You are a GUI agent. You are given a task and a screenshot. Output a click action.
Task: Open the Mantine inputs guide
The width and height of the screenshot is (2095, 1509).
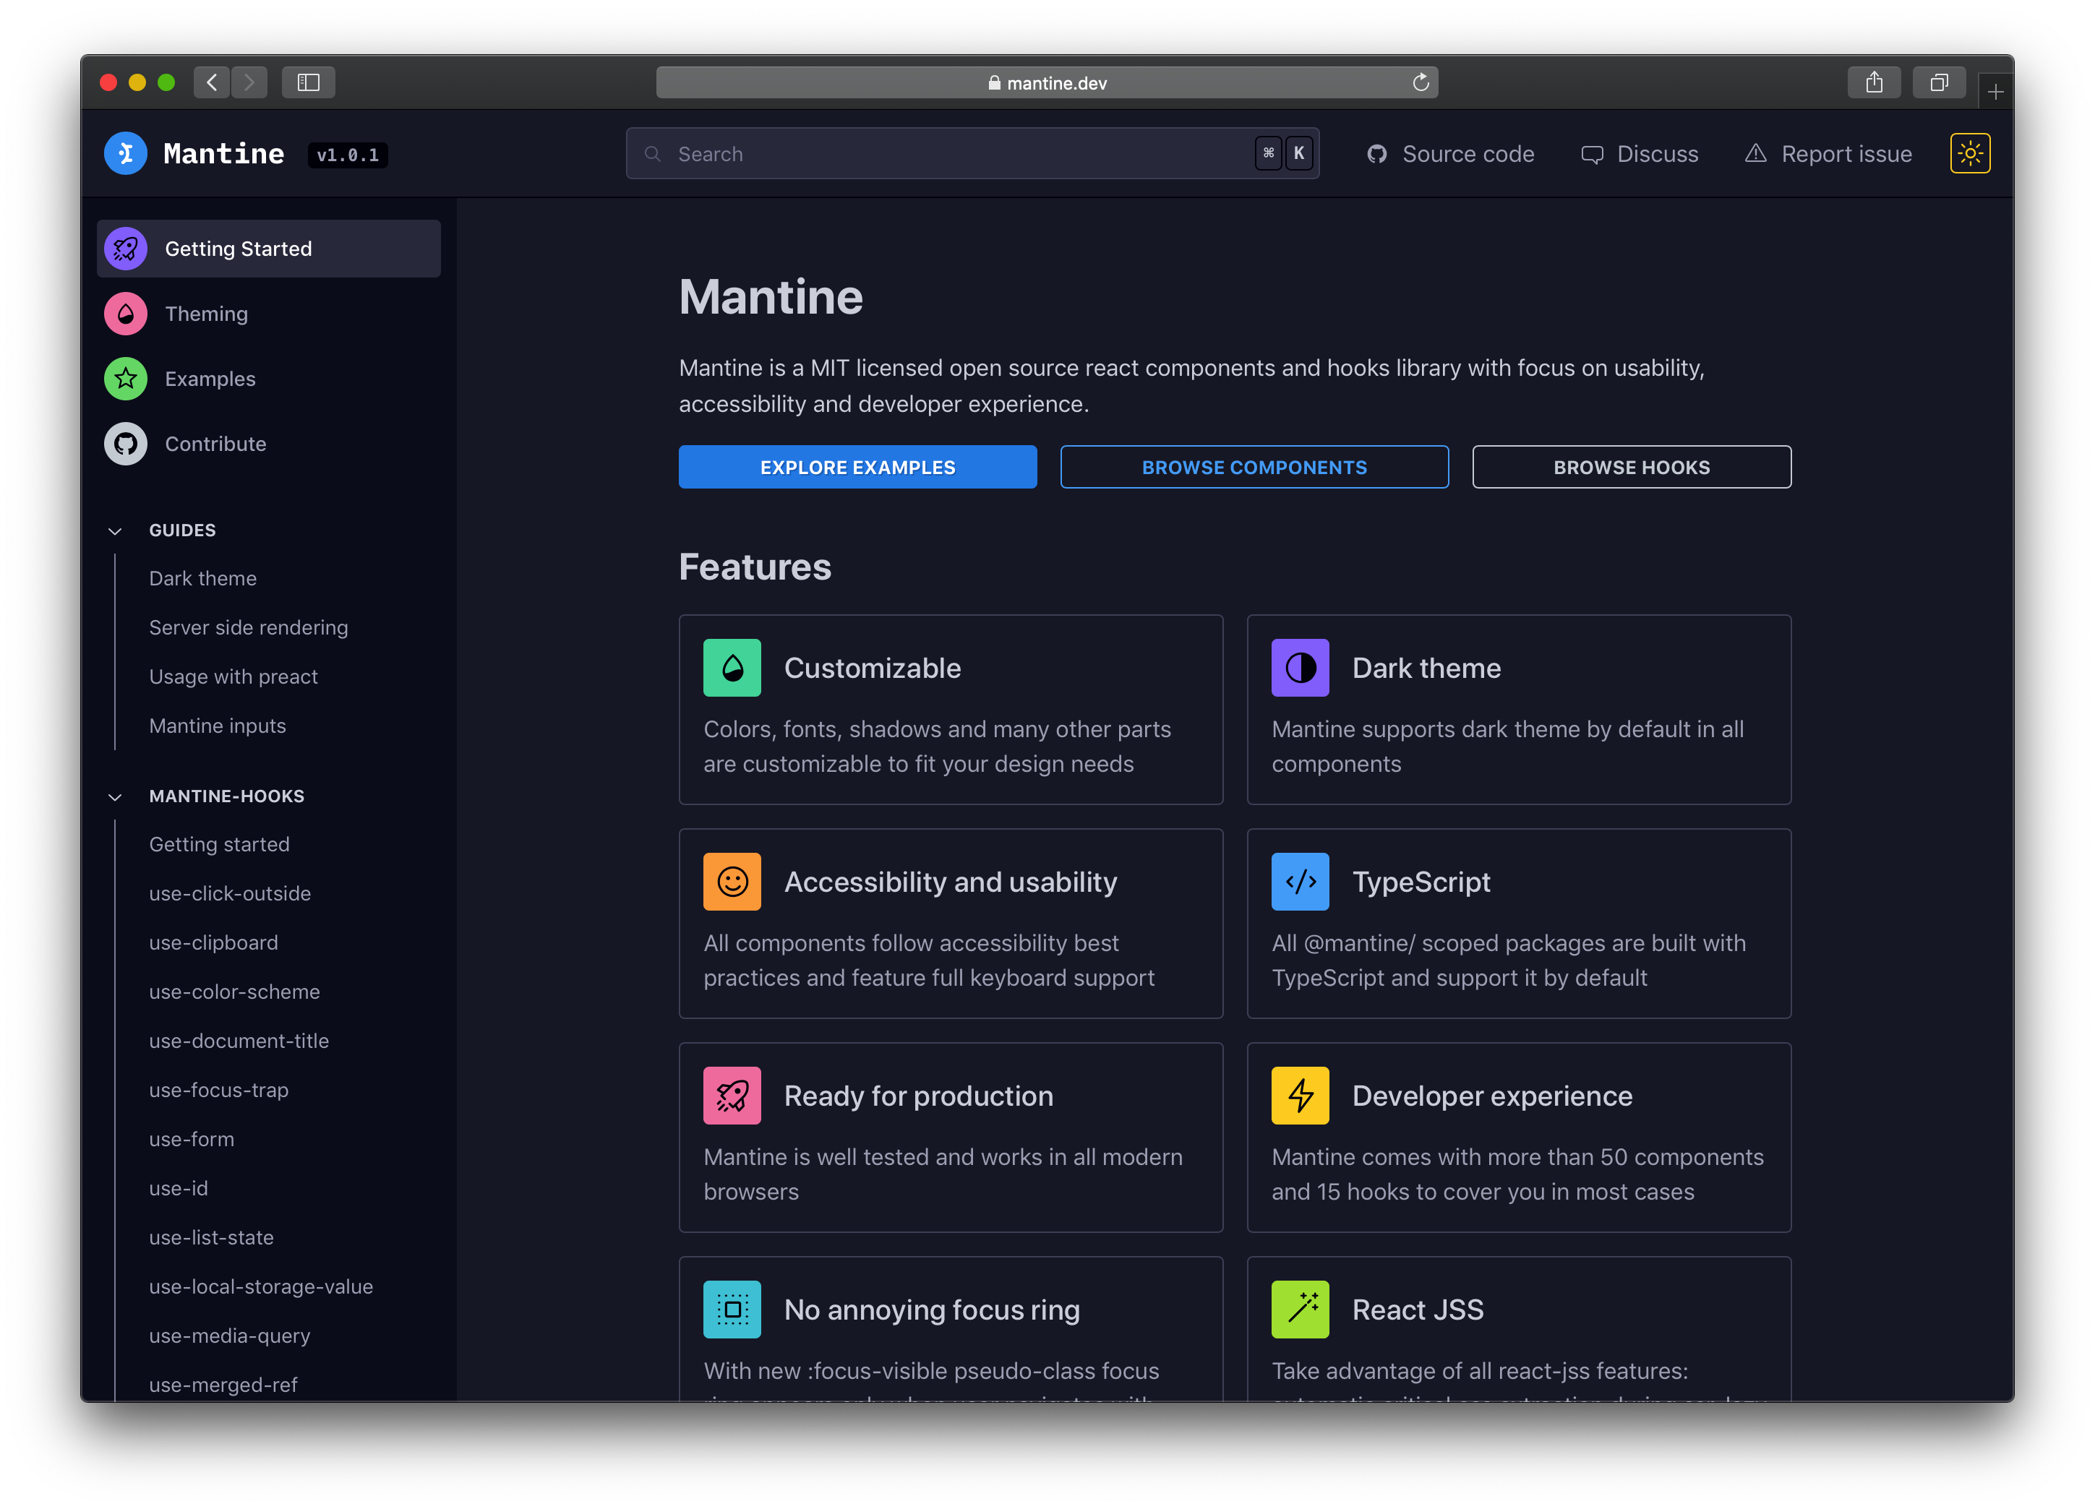(218, 726)
